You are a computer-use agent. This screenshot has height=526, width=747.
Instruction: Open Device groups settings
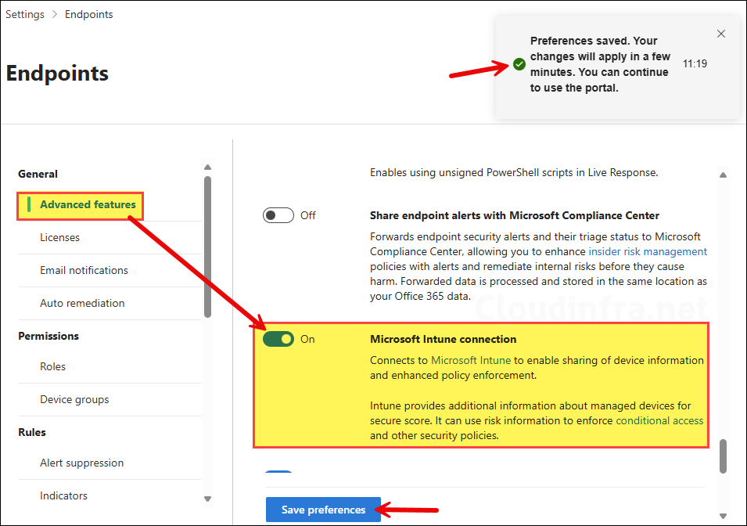point(74,400)
